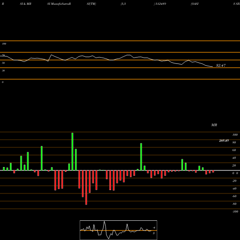The width and height of the screenshot is (240, 240).
Task: Click the '(OASI' header text
Action: pos(195,4)
